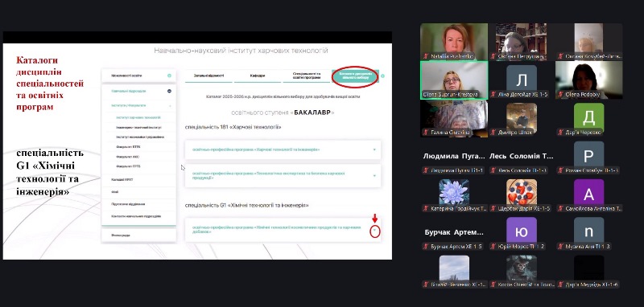
Task: Expand the «Технологічна експертиза» program arrow
Action: point(374,175)
